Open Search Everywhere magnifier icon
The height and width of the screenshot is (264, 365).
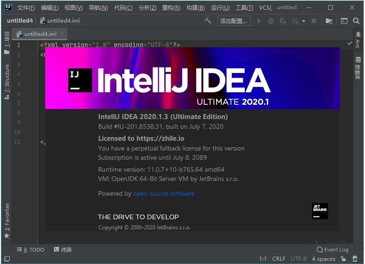356,21
